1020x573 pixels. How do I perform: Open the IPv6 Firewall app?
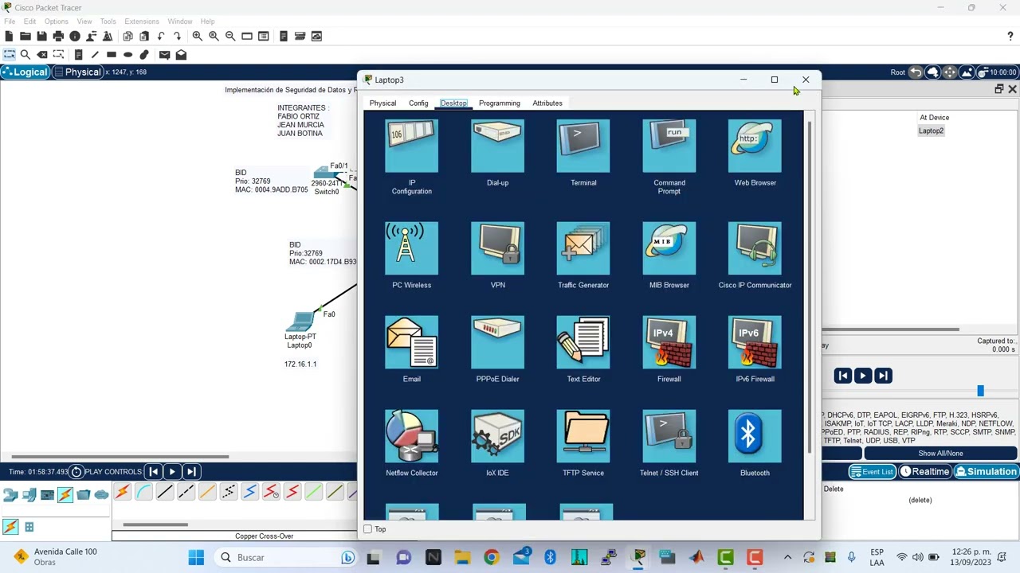(755, 342)
